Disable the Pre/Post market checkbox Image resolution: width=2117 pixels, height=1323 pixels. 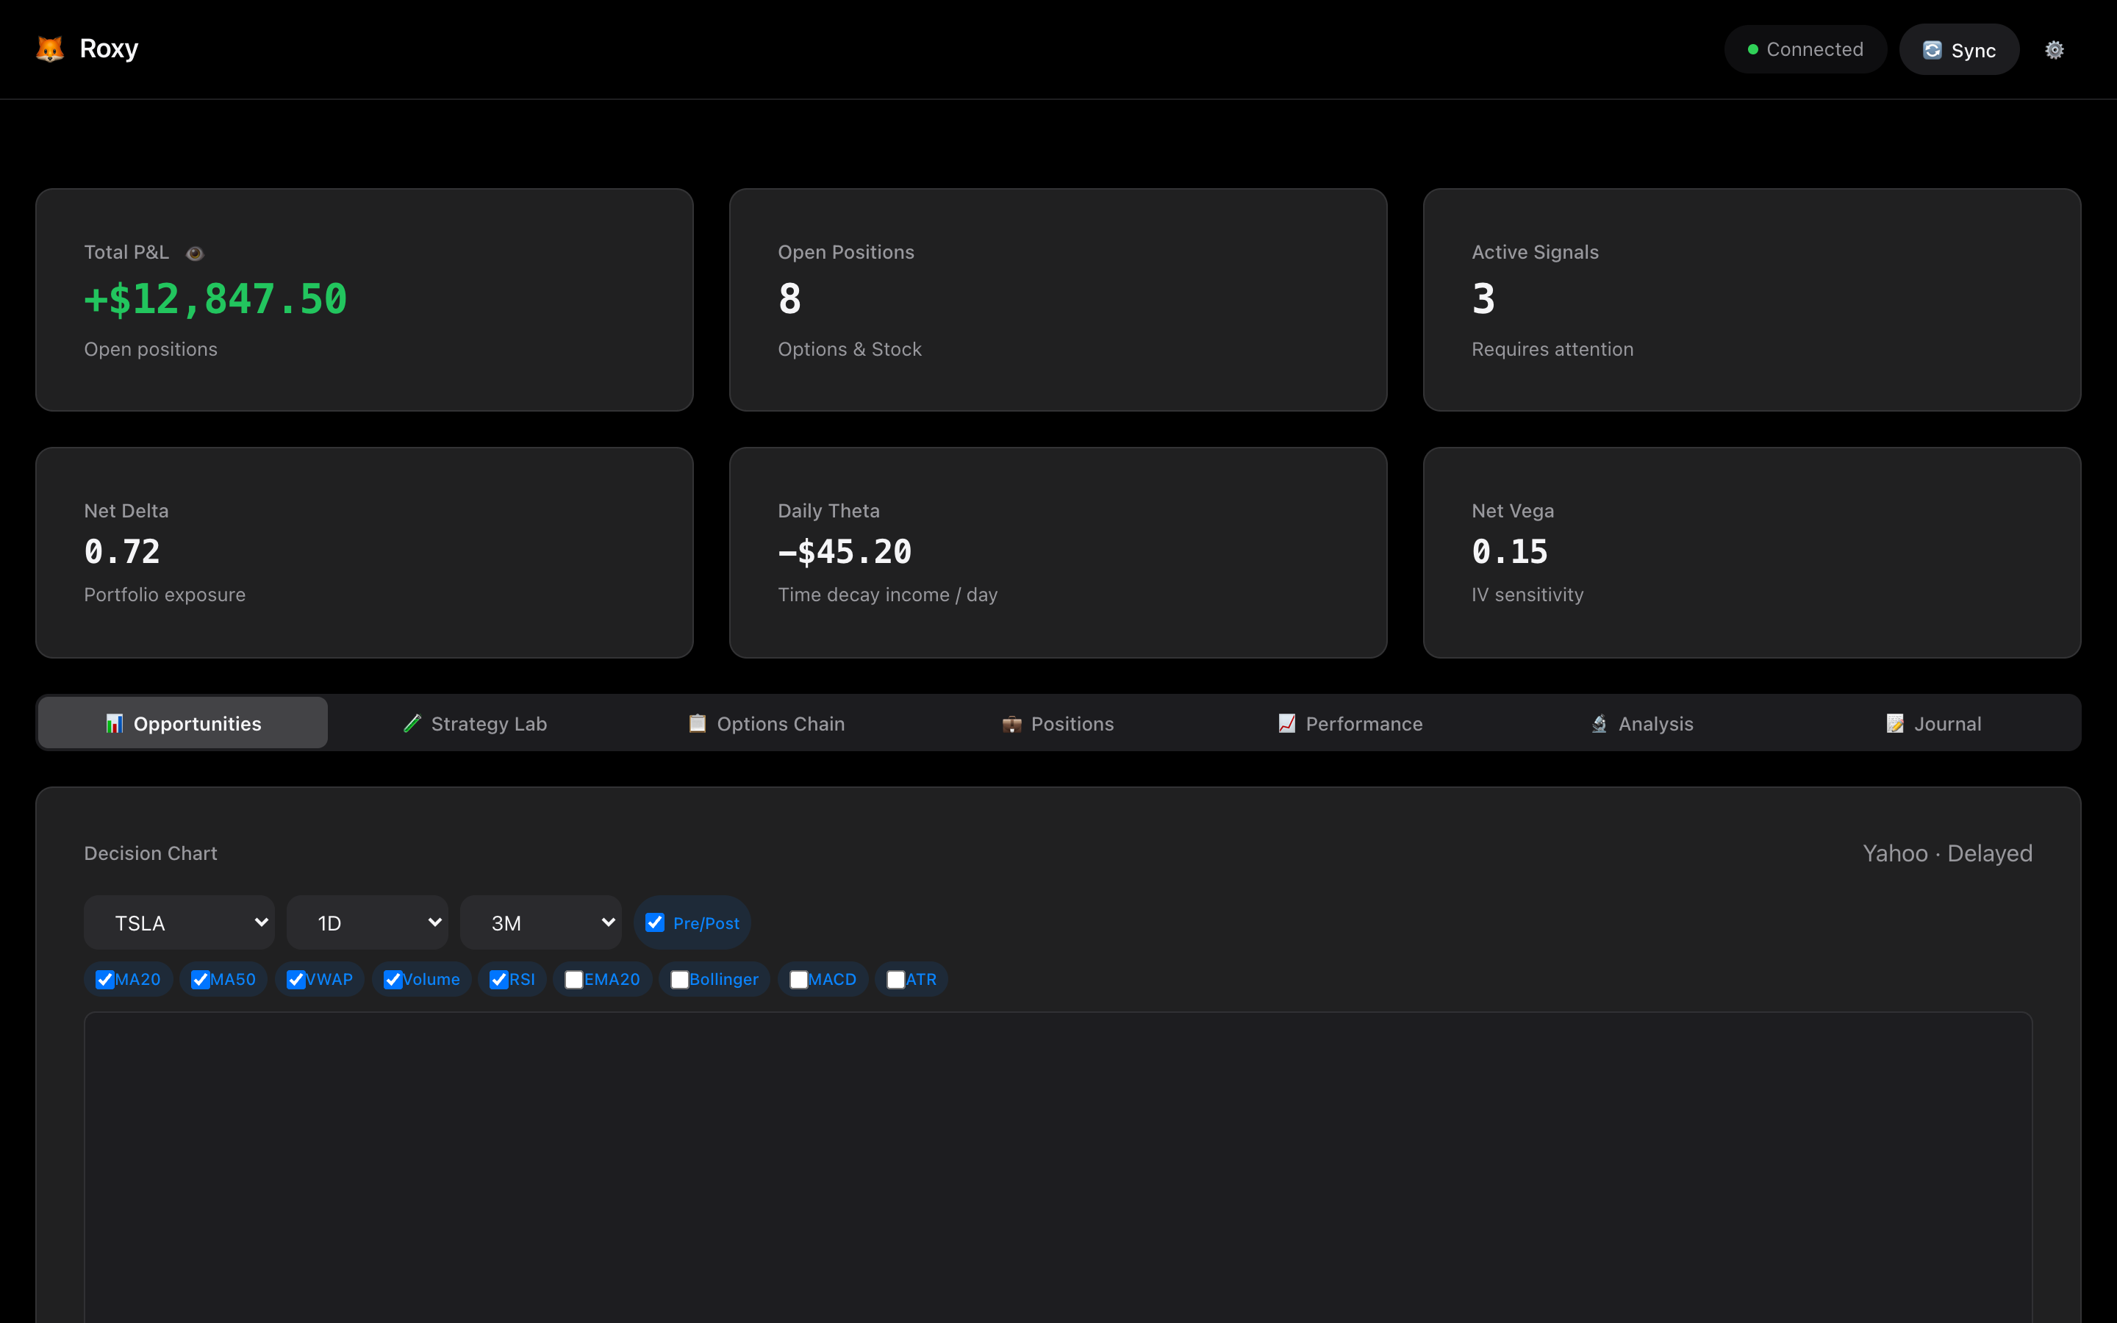[x=655, y=922]
